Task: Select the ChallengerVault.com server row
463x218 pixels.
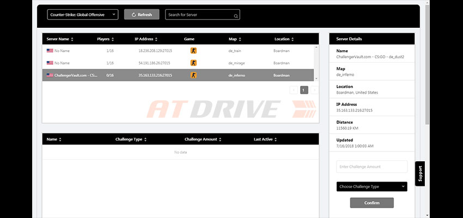Action: 178,75
